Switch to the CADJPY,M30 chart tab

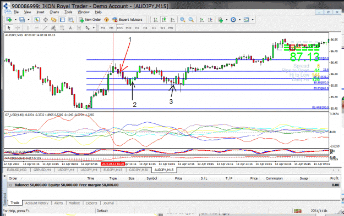139,170
